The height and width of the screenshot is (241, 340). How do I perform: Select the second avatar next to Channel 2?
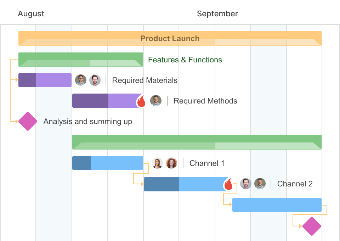pos(260,184)
